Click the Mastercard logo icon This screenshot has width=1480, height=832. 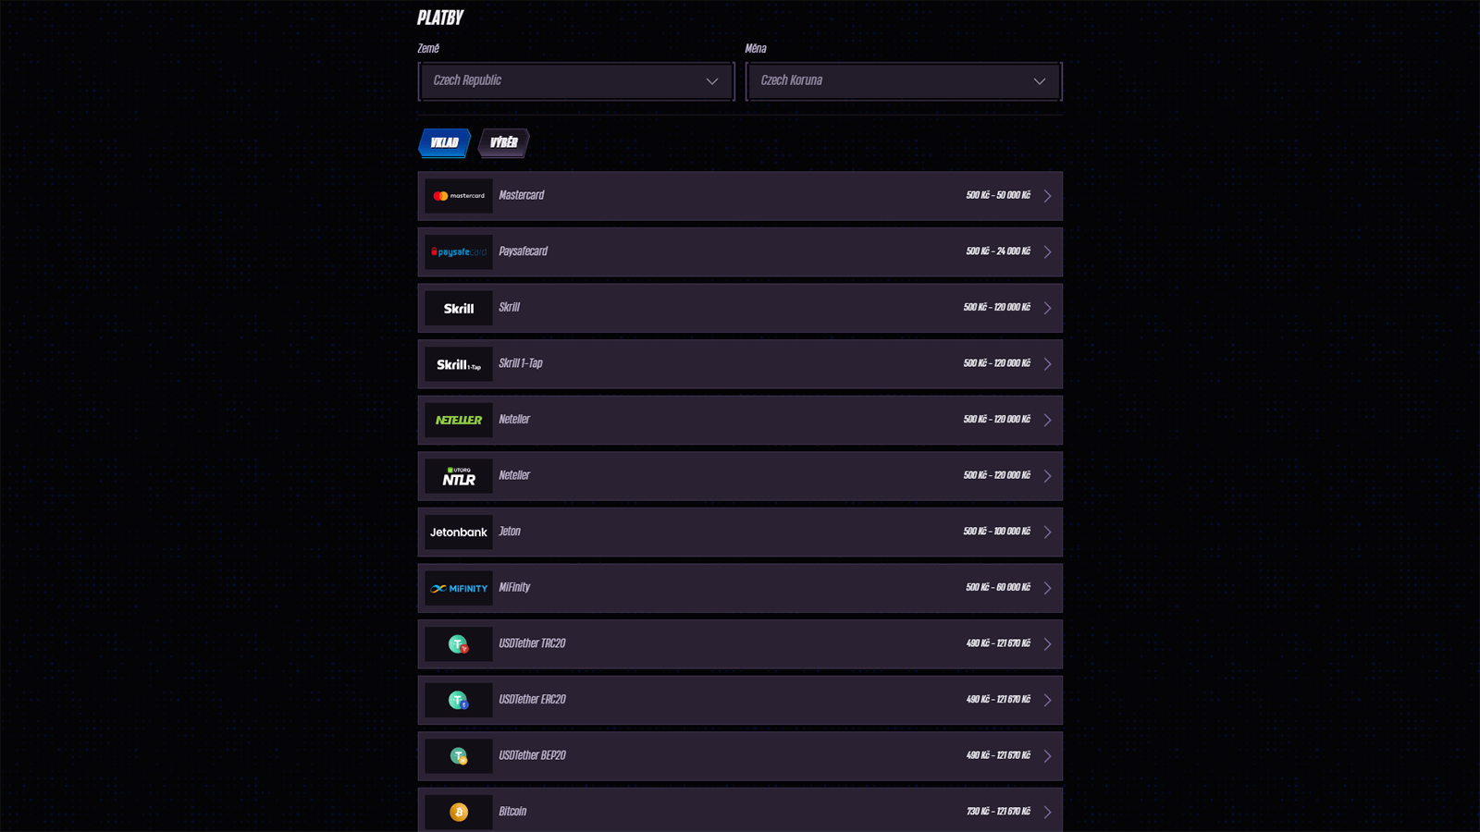[x=459, y=196]
